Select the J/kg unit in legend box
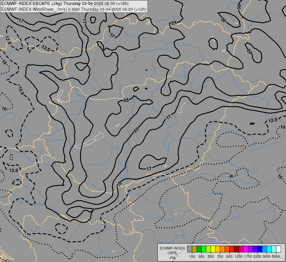This screenshot has height=262, width=286. coord(172,258)
